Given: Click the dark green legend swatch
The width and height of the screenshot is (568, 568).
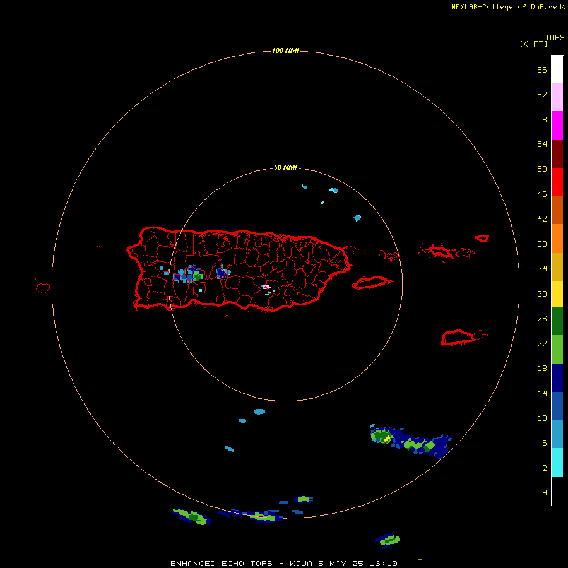Looking at the screenshot, I should click(x=557, y=321).
